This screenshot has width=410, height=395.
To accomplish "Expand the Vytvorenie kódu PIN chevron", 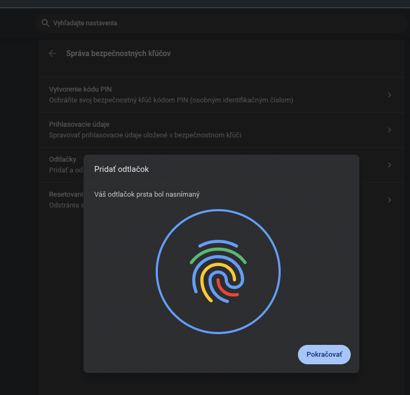I will point(390,95).
